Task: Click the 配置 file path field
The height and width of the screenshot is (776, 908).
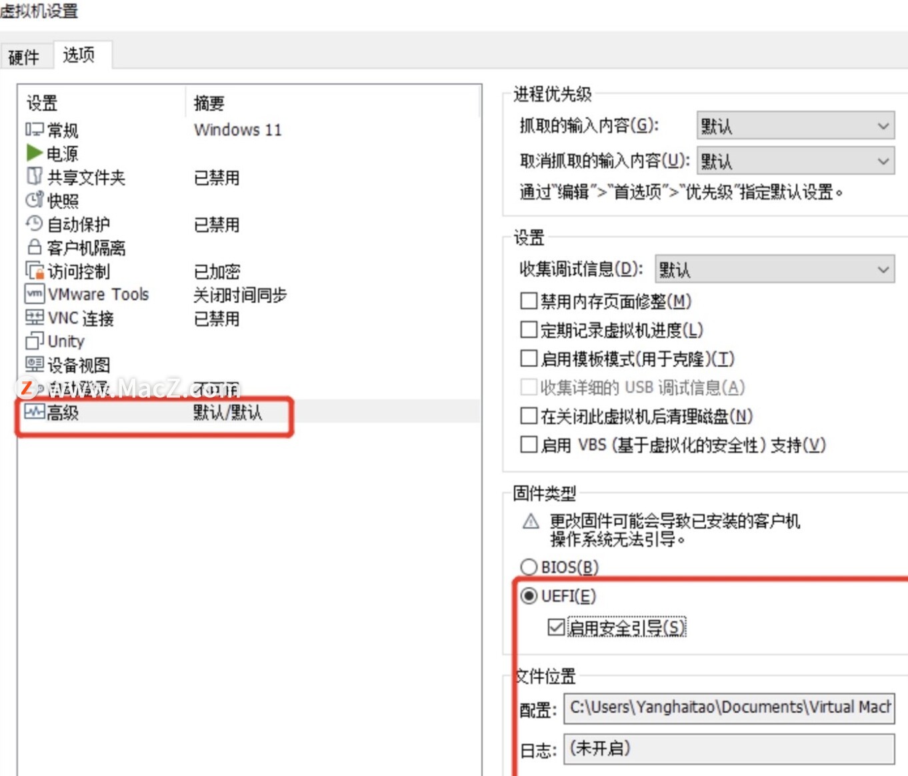Action: point(729,707)
